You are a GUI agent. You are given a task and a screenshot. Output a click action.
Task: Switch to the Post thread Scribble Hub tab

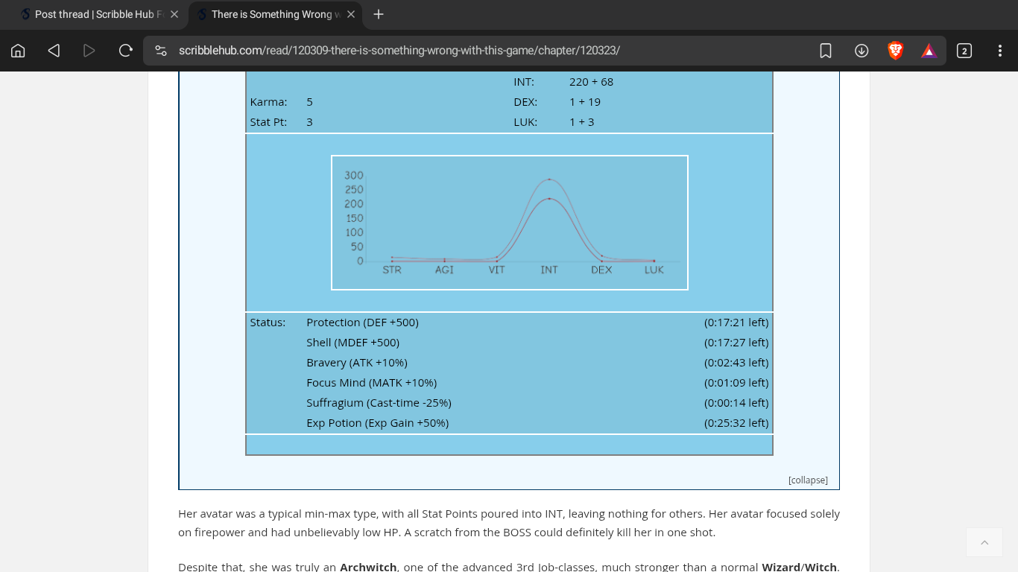coord(93,14)
